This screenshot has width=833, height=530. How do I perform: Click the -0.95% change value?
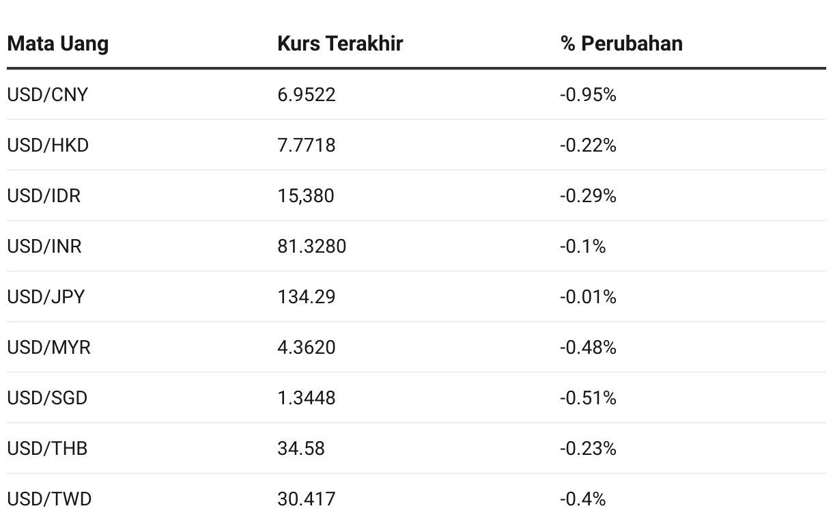(588, 94)
